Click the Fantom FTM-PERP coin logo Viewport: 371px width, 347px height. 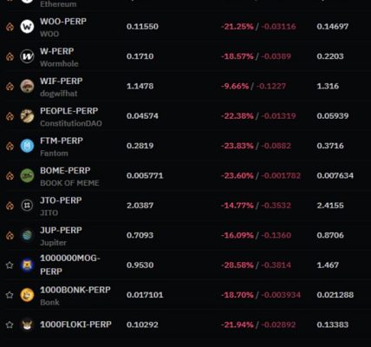pos(27,146)
